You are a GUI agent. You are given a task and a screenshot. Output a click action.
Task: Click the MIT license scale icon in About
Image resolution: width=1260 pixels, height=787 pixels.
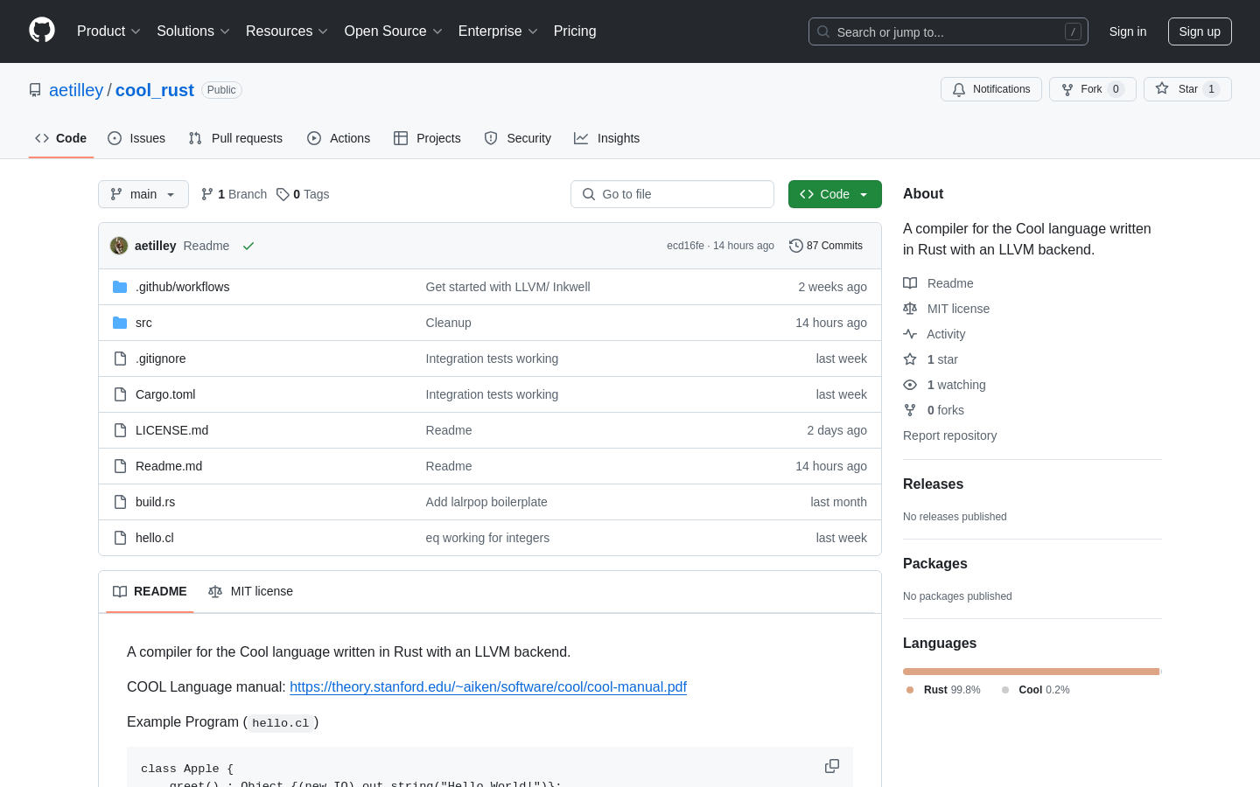[910, 309]
